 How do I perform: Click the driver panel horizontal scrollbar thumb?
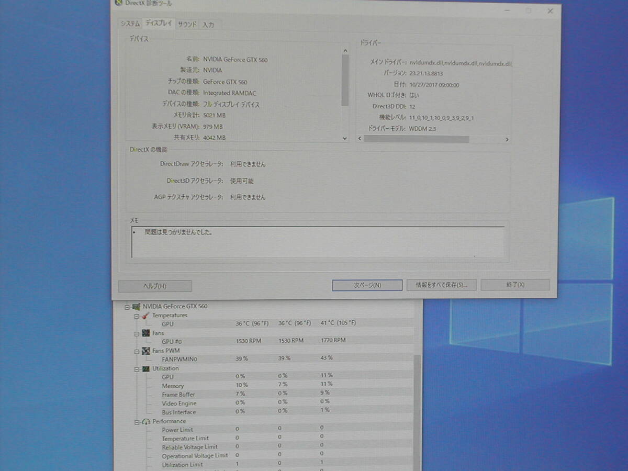[417, 139]
